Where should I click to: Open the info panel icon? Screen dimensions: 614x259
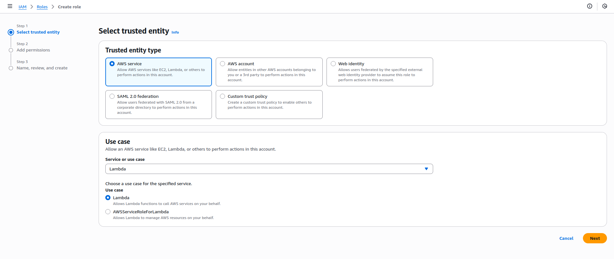tap(590, 6)
